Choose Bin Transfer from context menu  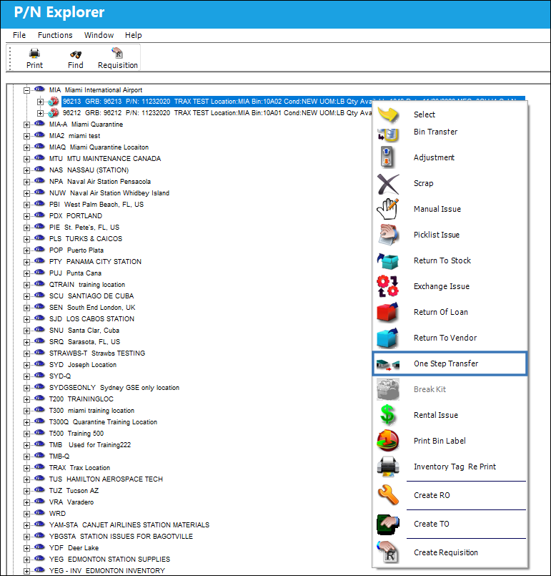450,132
